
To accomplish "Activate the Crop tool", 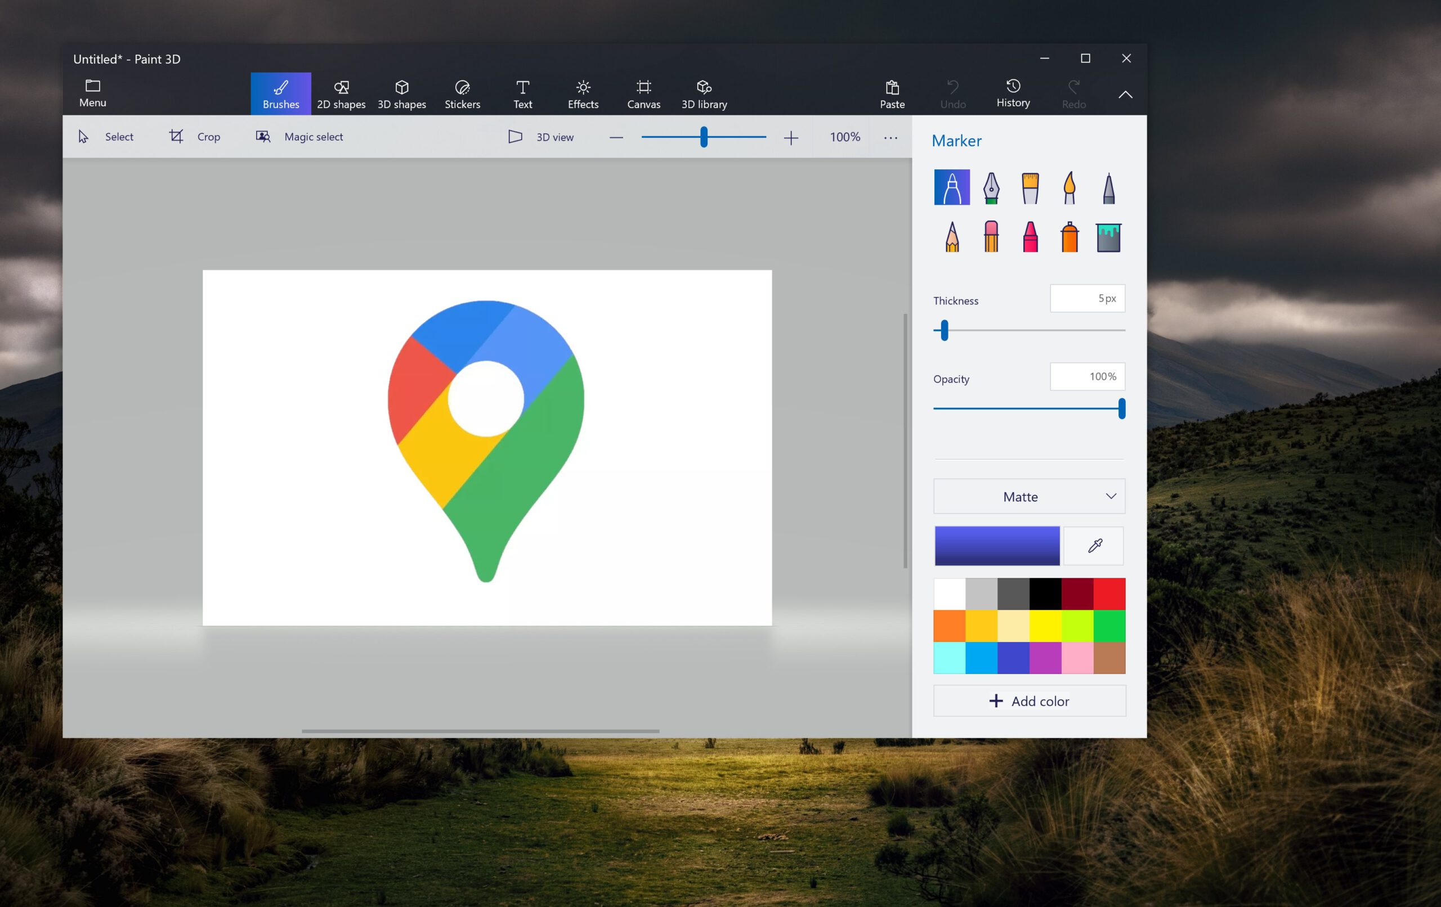I will coord(195,136).
